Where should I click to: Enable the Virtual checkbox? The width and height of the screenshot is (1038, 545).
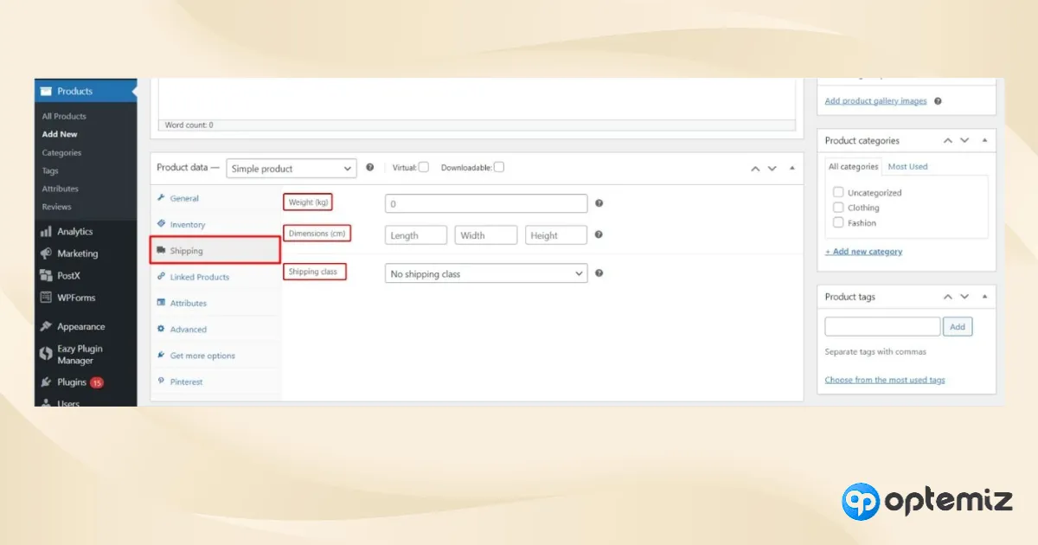(424, 167)
